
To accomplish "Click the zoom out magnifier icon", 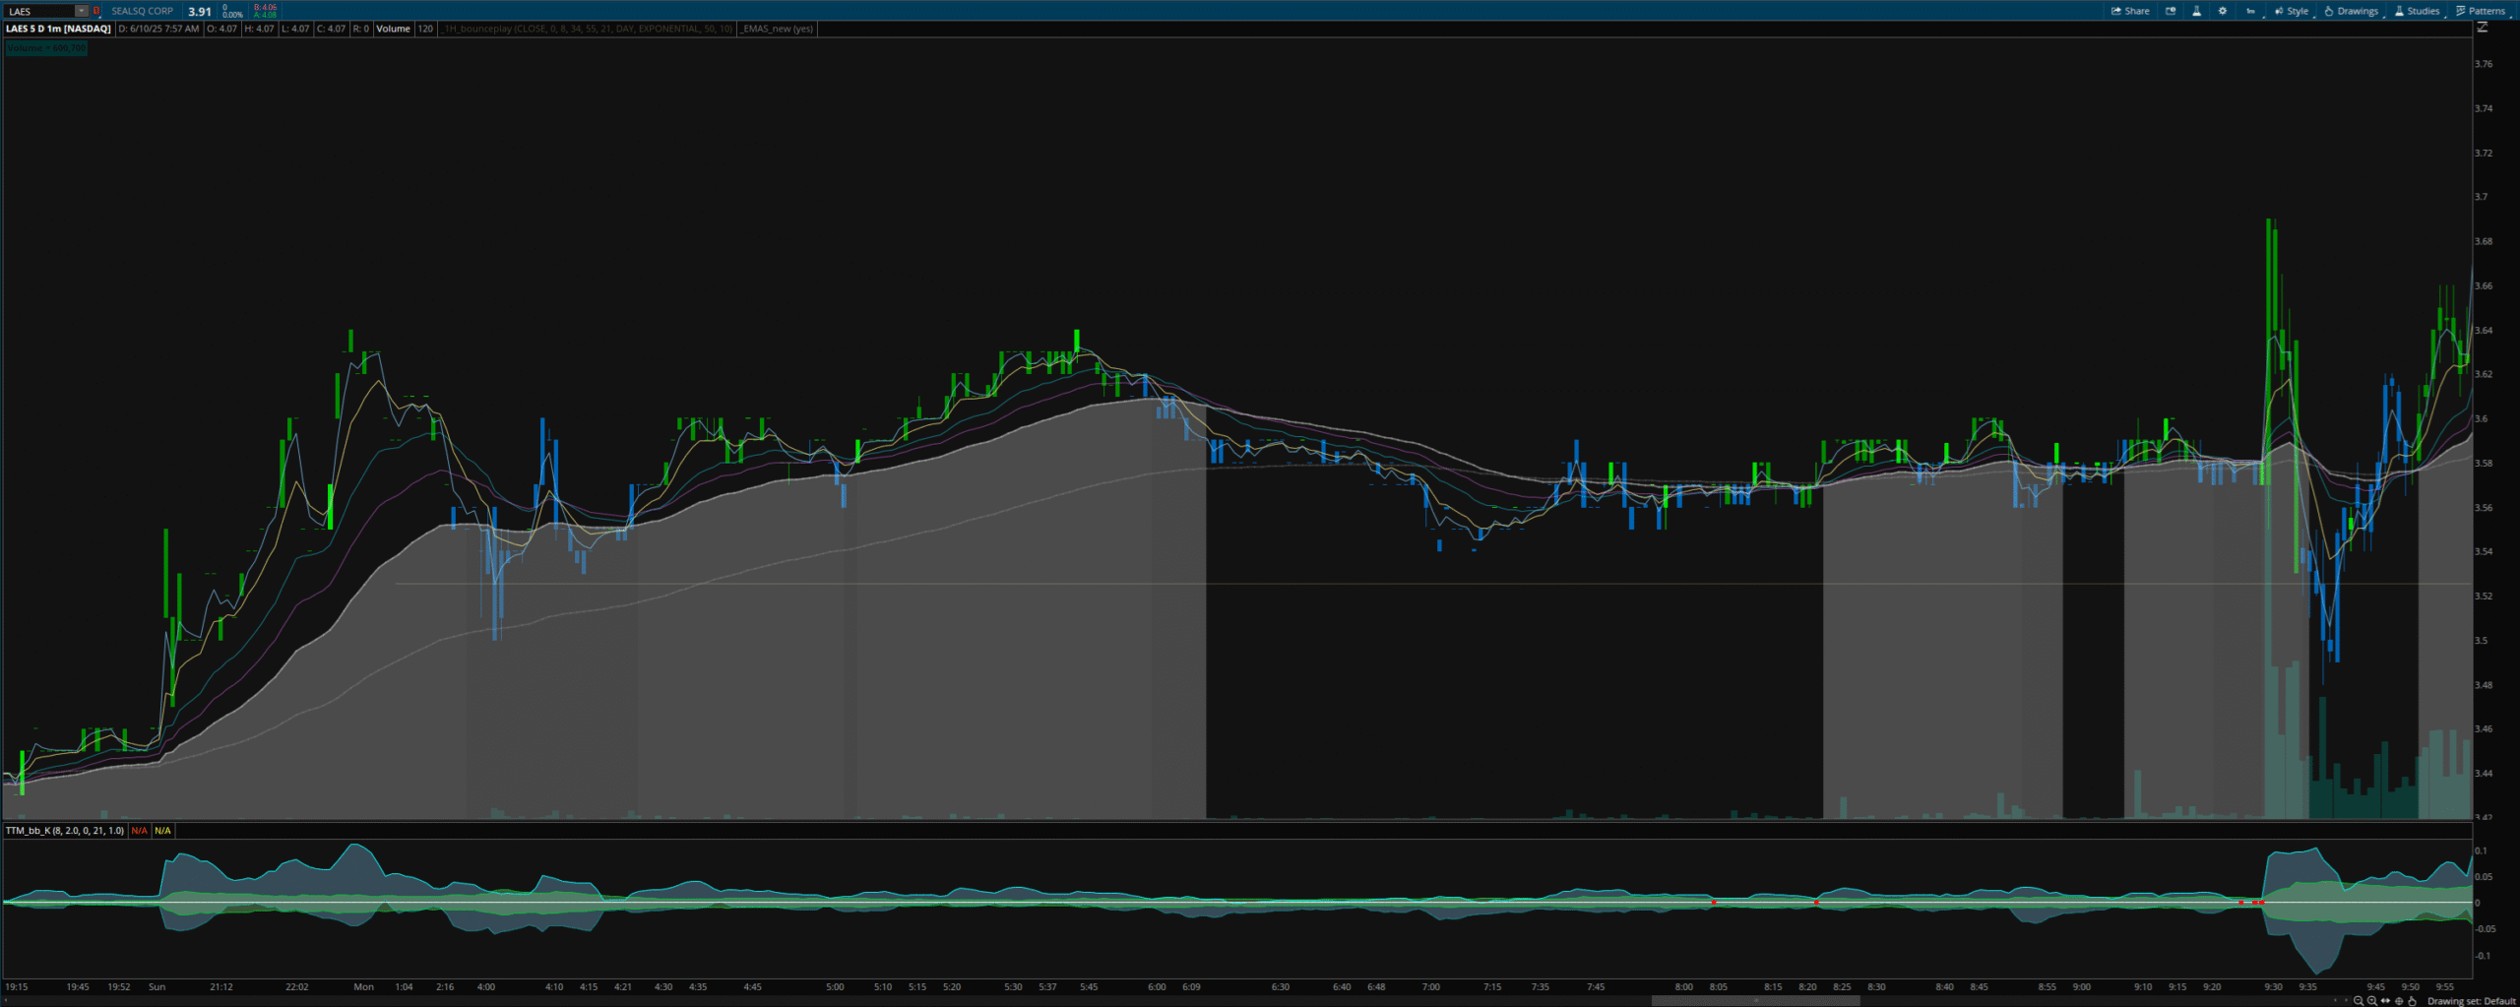I will (2358, 1001).
